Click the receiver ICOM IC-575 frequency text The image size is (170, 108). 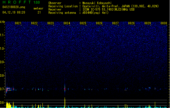[x=108, y=9]
